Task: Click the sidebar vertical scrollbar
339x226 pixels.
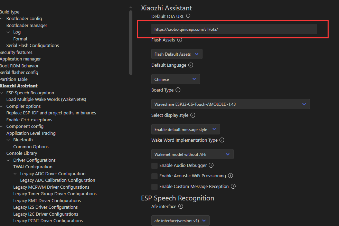Action: tap(131, 41)
